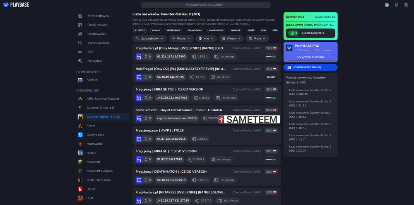Screen dimensions: 414x205
Task: Click add-server icon for Fragujemy.com AWP
Action: coord(139,139)
